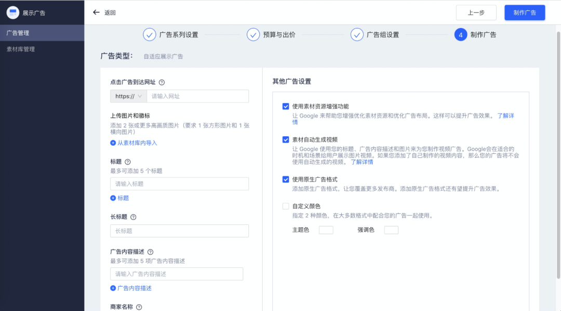561x311 pixels.
Task: Open 素材库管理 in the sidebar
Action: pos(21,49)
